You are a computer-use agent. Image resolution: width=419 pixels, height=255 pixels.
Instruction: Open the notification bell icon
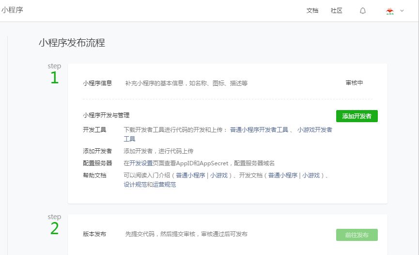(x=363, y=11)
